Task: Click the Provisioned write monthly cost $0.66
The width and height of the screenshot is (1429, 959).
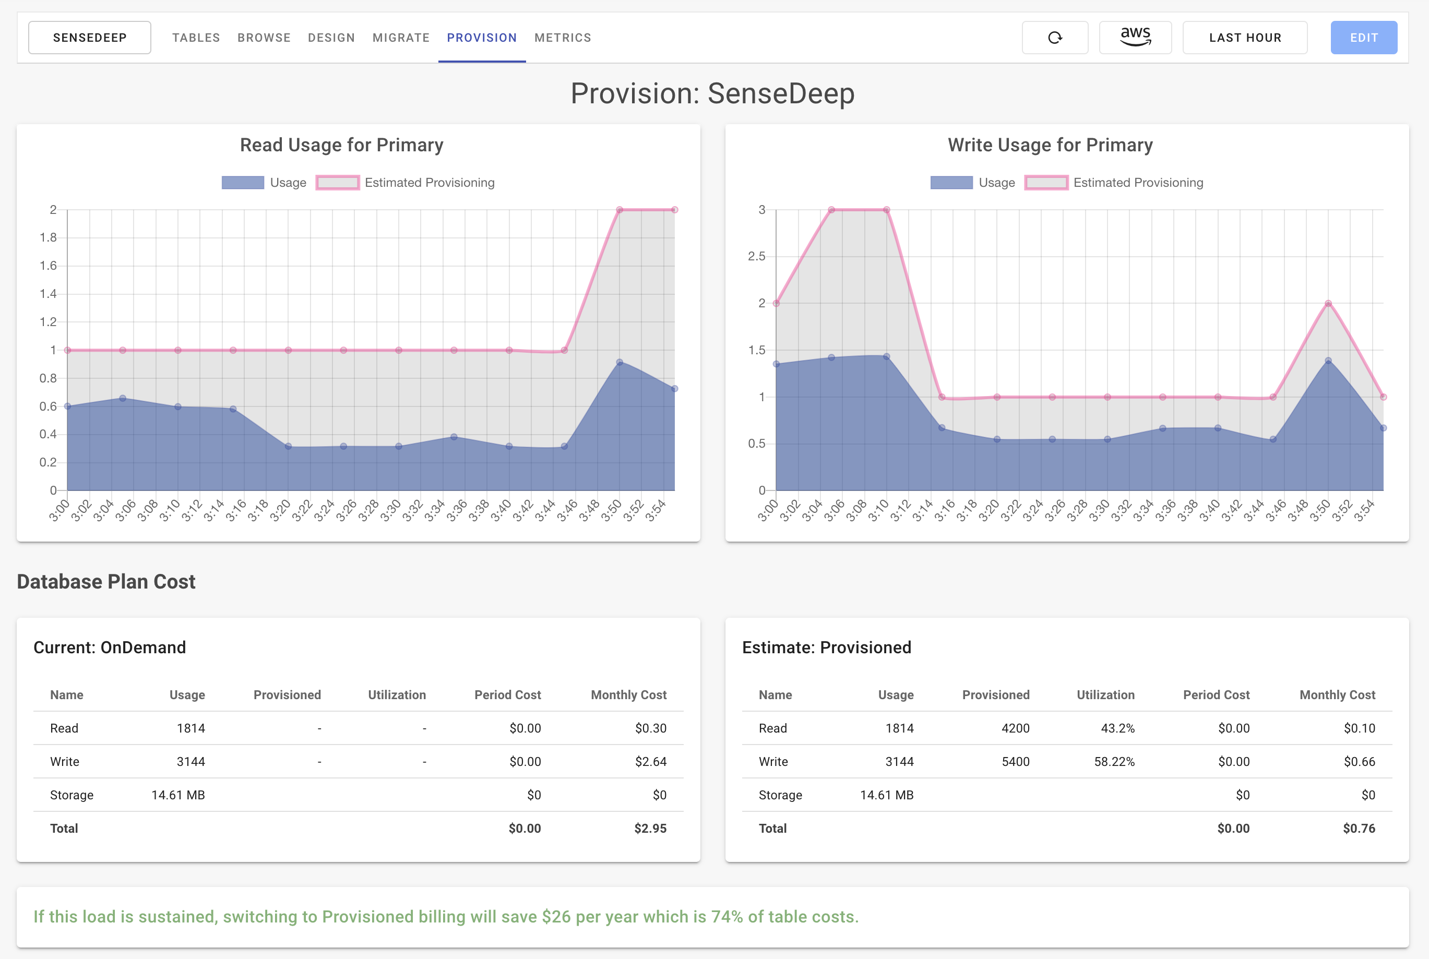Action: 1359,761
